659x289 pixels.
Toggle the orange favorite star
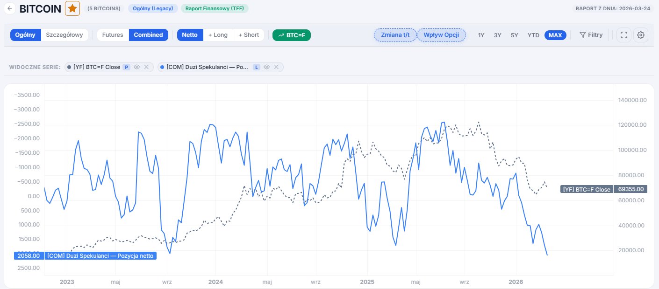click(x=72, y=8)
